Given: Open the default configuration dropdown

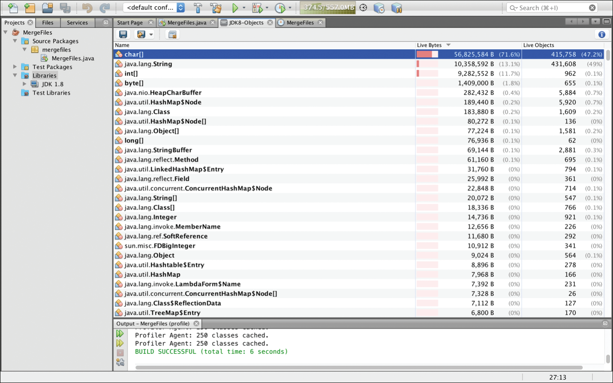Looking at the screenshot, I should pos(154,8).
